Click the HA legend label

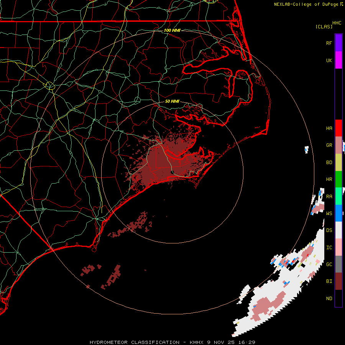[329, 128]
